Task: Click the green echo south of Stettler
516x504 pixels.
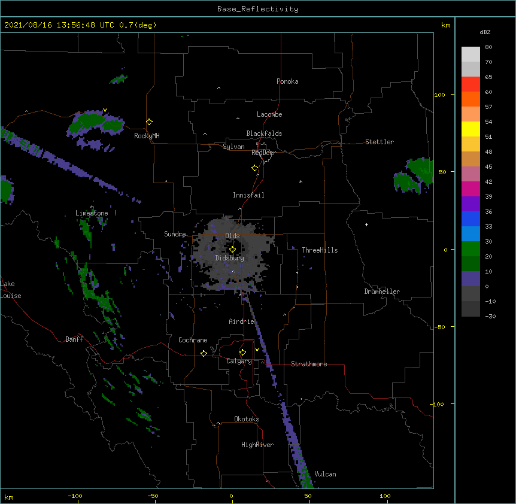Action: click(x=414, y=176)
